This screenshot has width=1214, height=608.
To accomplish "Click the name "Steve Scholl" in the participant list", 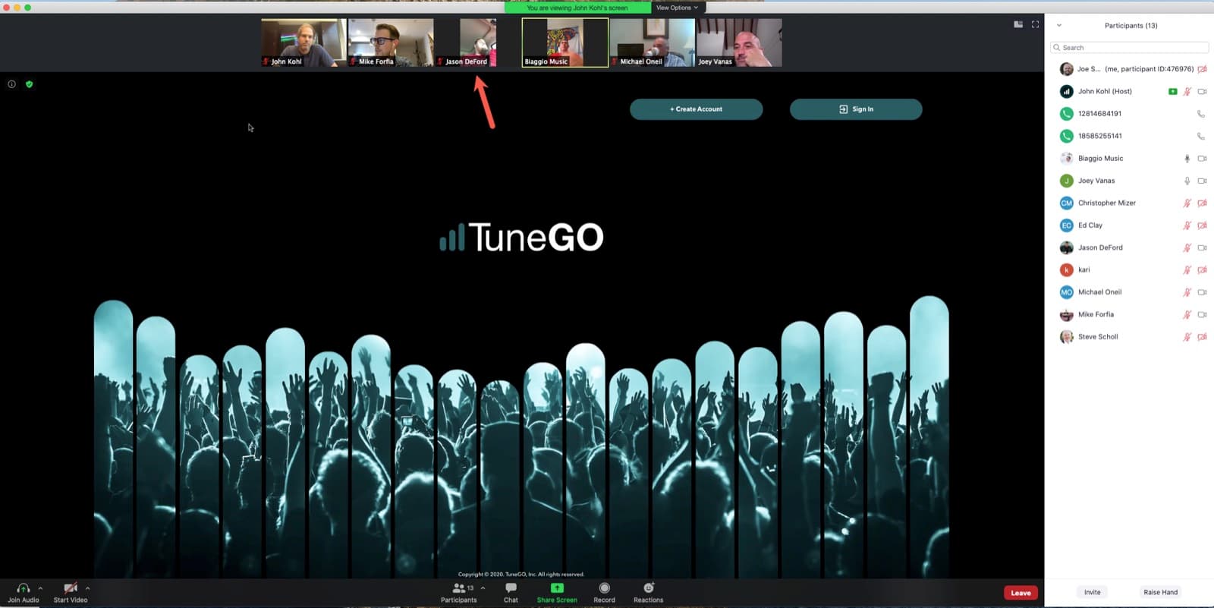I will pyautogui.click(x=1098, y=337).
